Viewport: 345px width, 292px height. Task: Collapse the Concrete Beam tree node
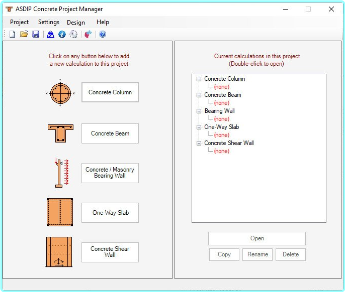(x=199, y=95)
